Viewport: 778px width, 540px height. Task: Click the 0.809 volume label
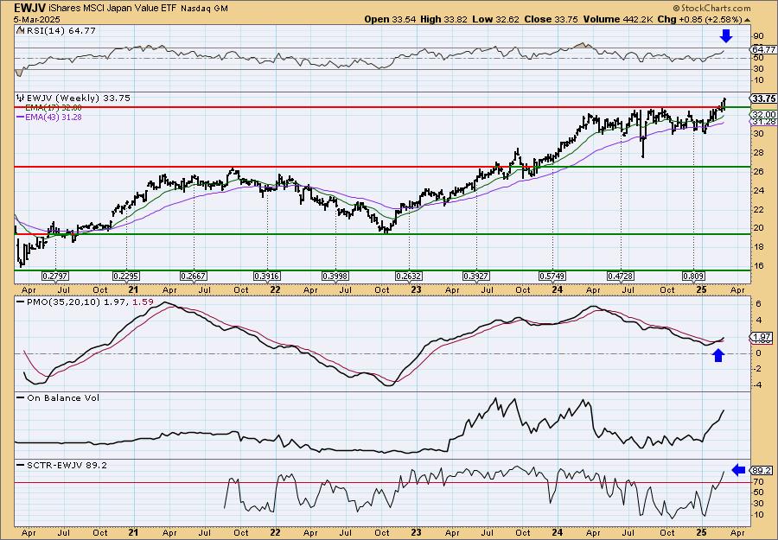[693, 276]
